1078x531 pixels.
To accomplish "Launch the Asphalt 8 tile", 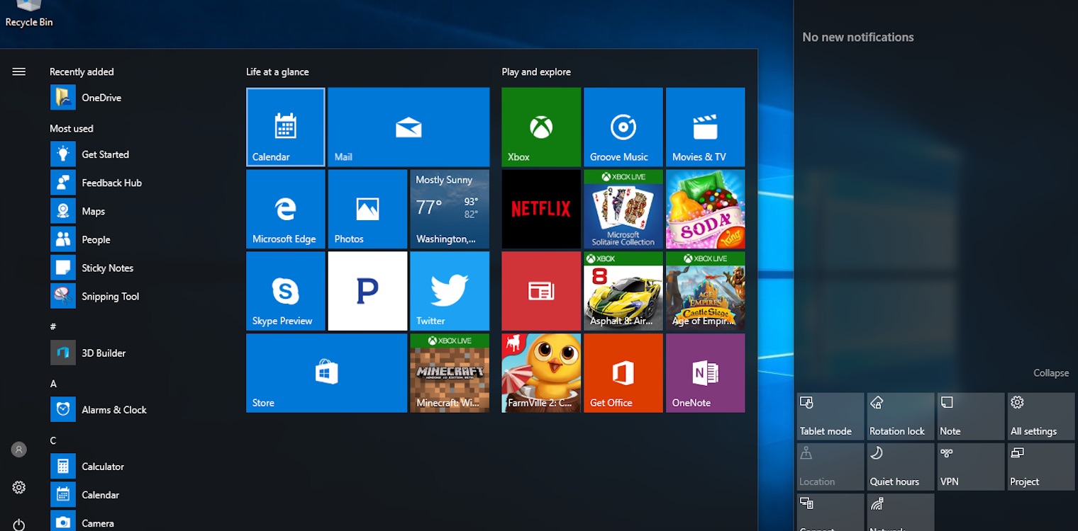I will click(623, 291).
